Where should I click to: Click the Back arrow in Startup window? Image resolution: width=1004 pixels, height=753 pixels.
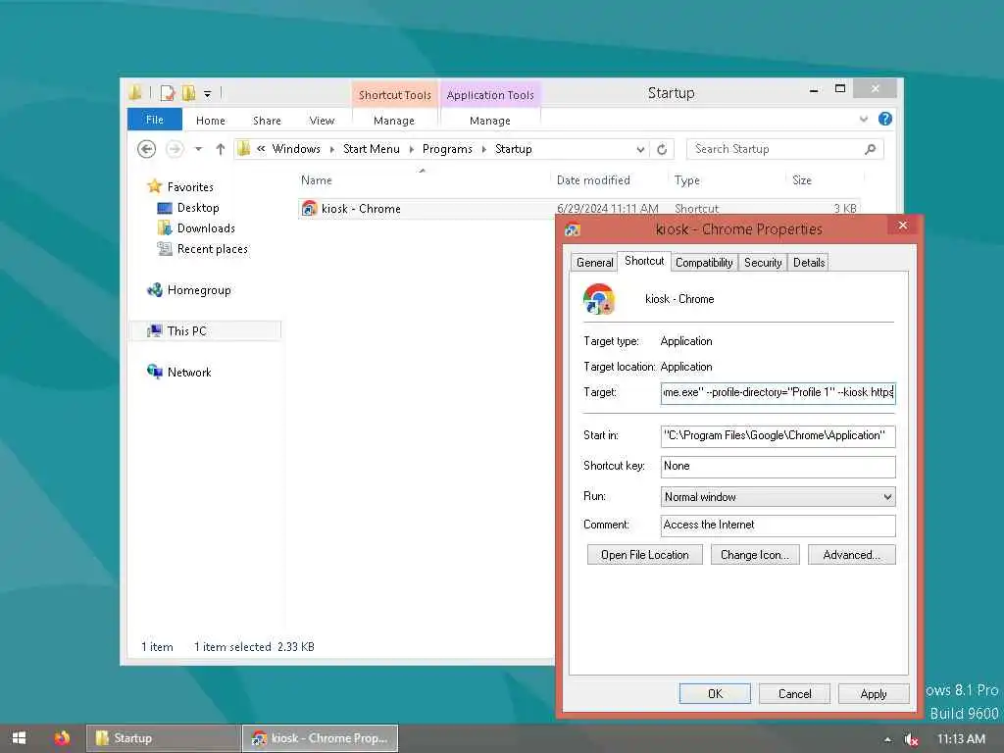pos(147,149)
